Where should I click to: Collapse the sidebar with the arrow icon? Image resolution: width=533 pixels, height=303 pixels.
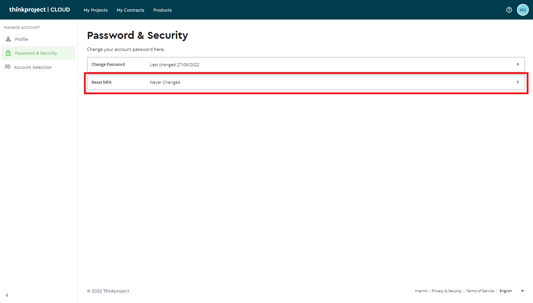7,295
